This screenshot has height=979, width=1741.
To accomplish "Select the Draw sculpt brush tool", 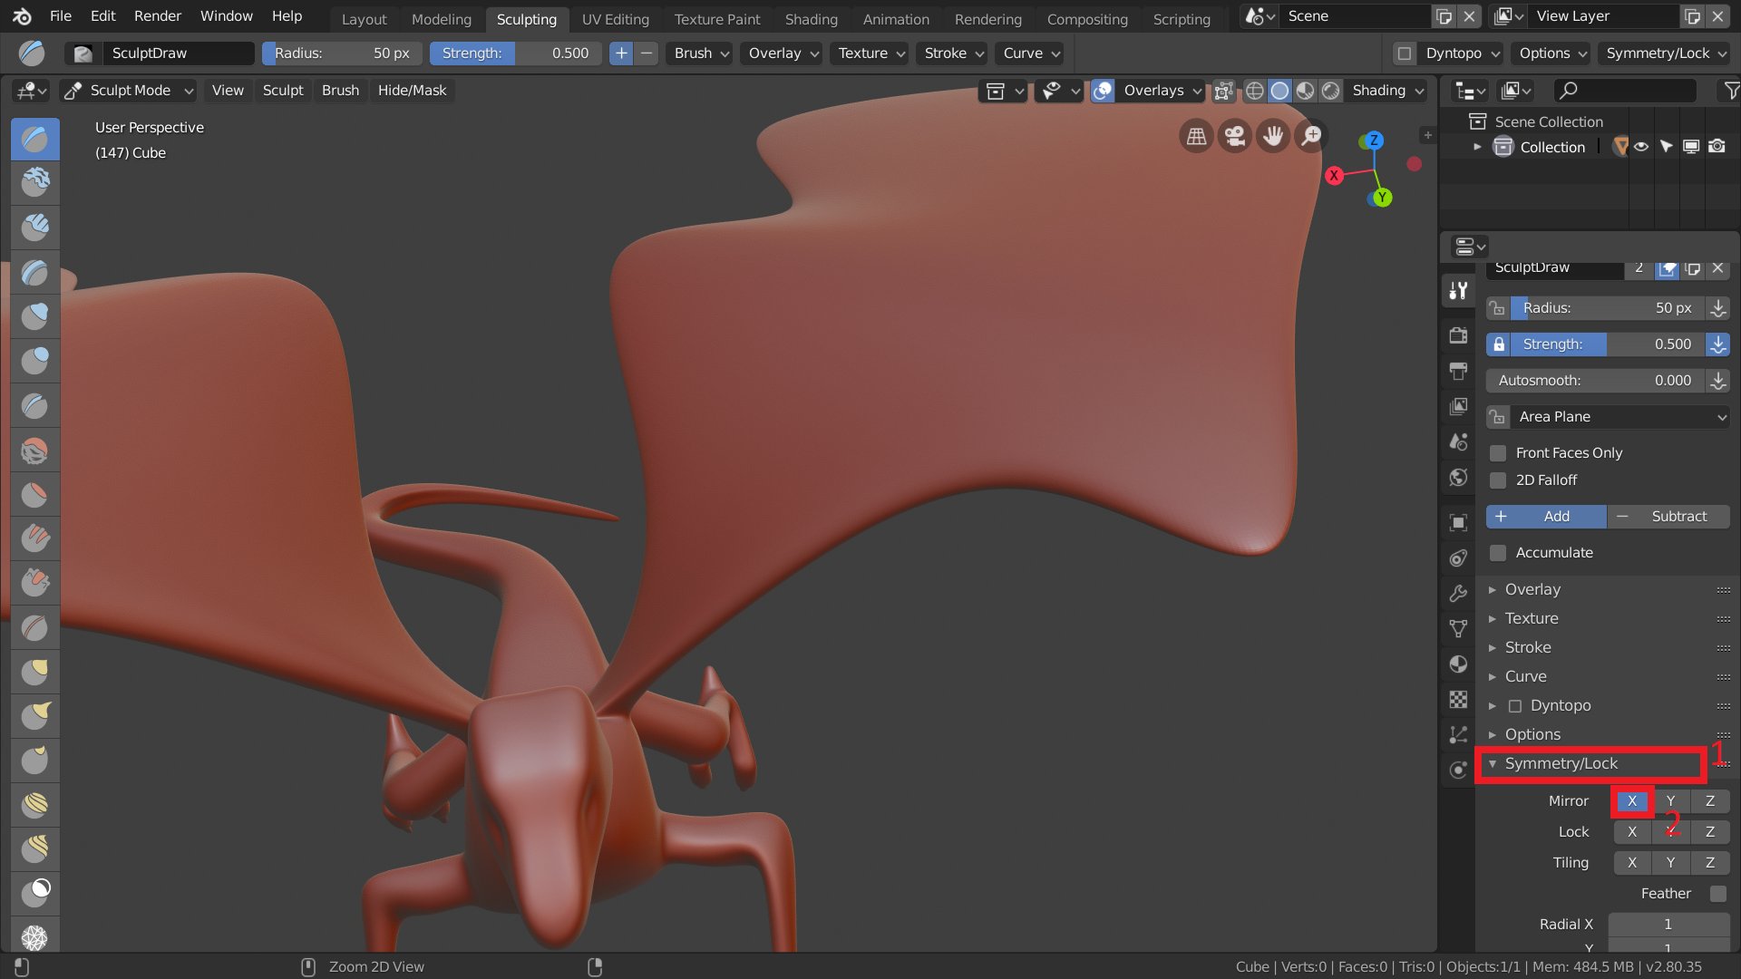I will 35,139.
